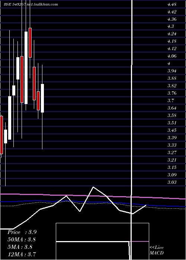Click the 3.64 price axis label
Image resolution: width=186 pixels, height=260 pixels.
172,108
